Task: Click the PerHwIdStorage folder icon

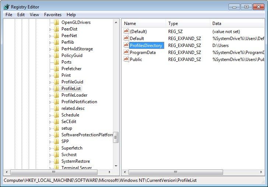Action: (x=57, y=49)
